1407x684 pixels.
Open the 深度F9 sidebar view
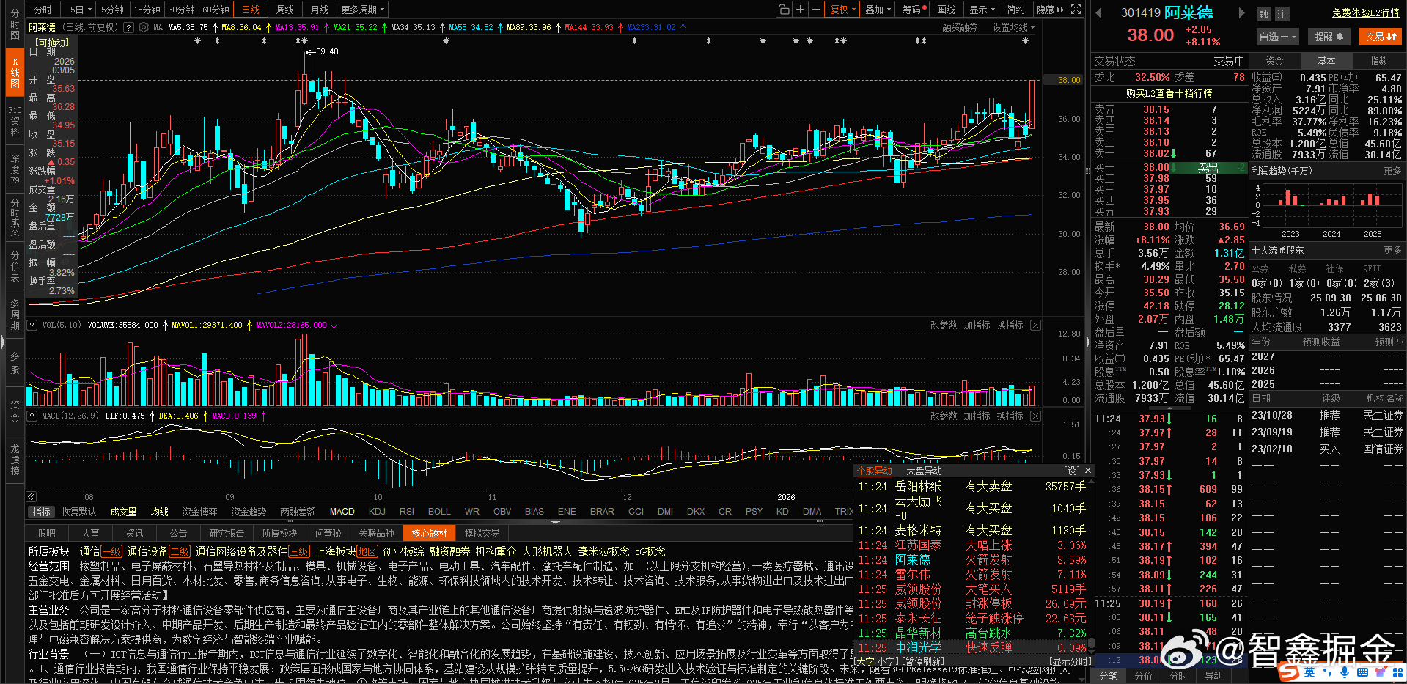(15, 169)
